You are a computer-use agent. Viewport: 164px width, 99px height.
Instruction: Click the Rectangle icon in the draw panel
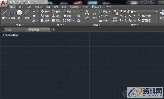(x=34, y=11)
